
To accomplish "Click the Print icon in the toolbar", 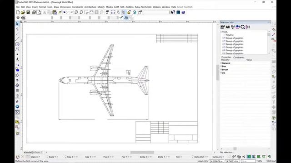I will pyautogui.click(x=34, y=12).
